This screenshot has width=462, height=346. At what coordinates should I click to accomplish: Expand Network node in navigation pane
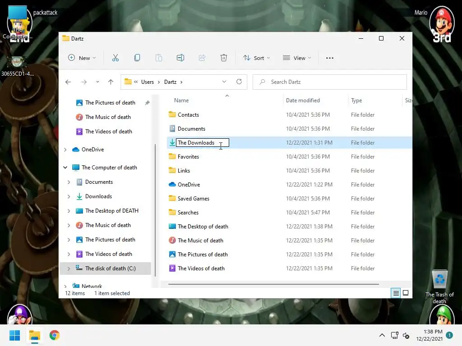(x=65, y=286)
